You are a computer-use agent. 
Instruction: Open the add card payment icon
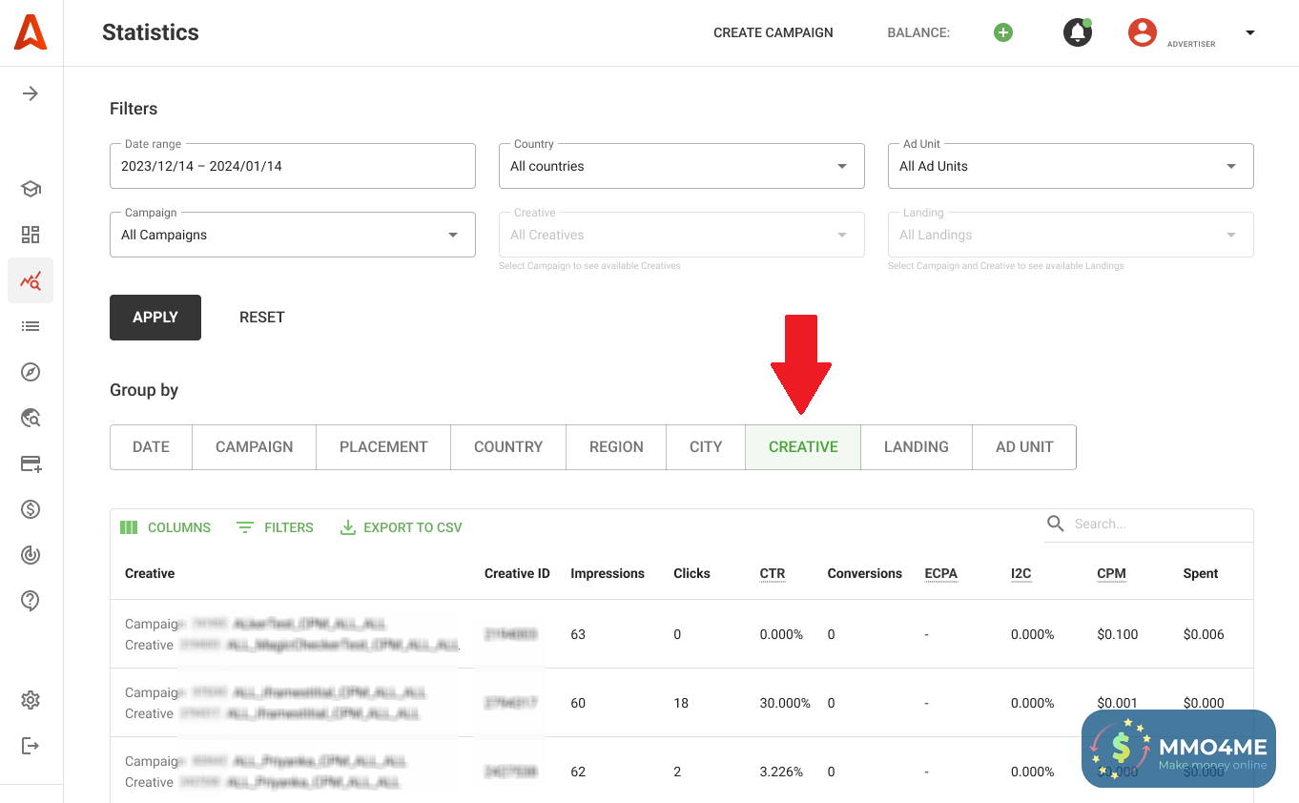click(31, 463)
